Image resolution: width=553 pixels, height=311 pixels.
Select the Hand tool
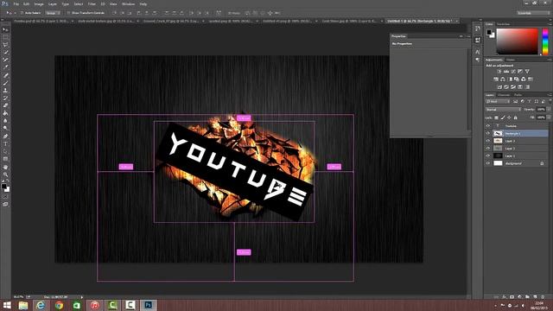pyautogui.click(x=5, y=167)
